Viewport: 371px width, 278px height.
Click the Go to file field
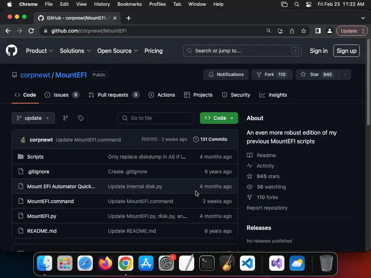pos(156,118)
